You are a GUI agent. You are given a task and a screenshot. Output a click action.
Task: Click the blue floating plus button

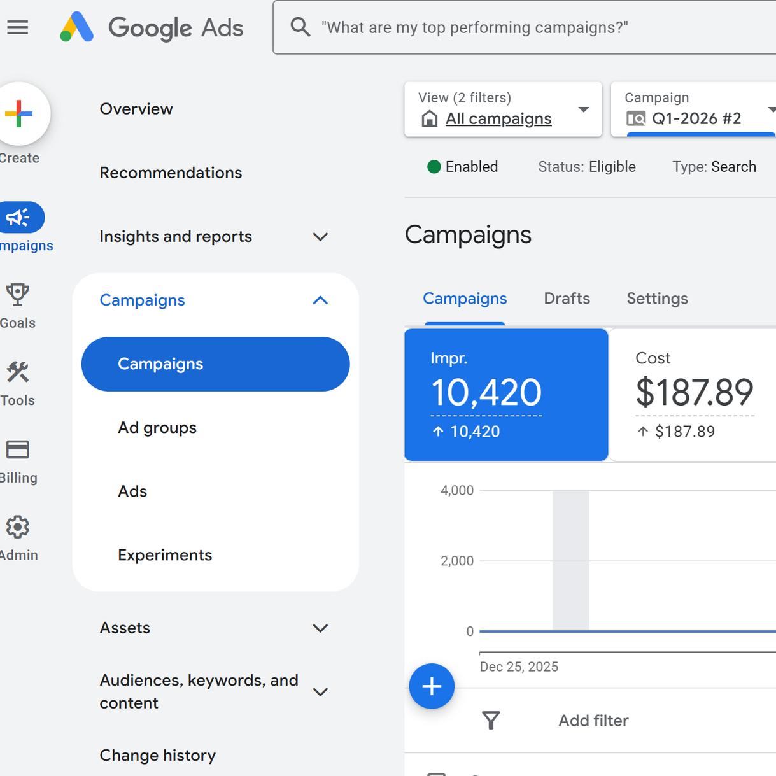pos(432,686)
